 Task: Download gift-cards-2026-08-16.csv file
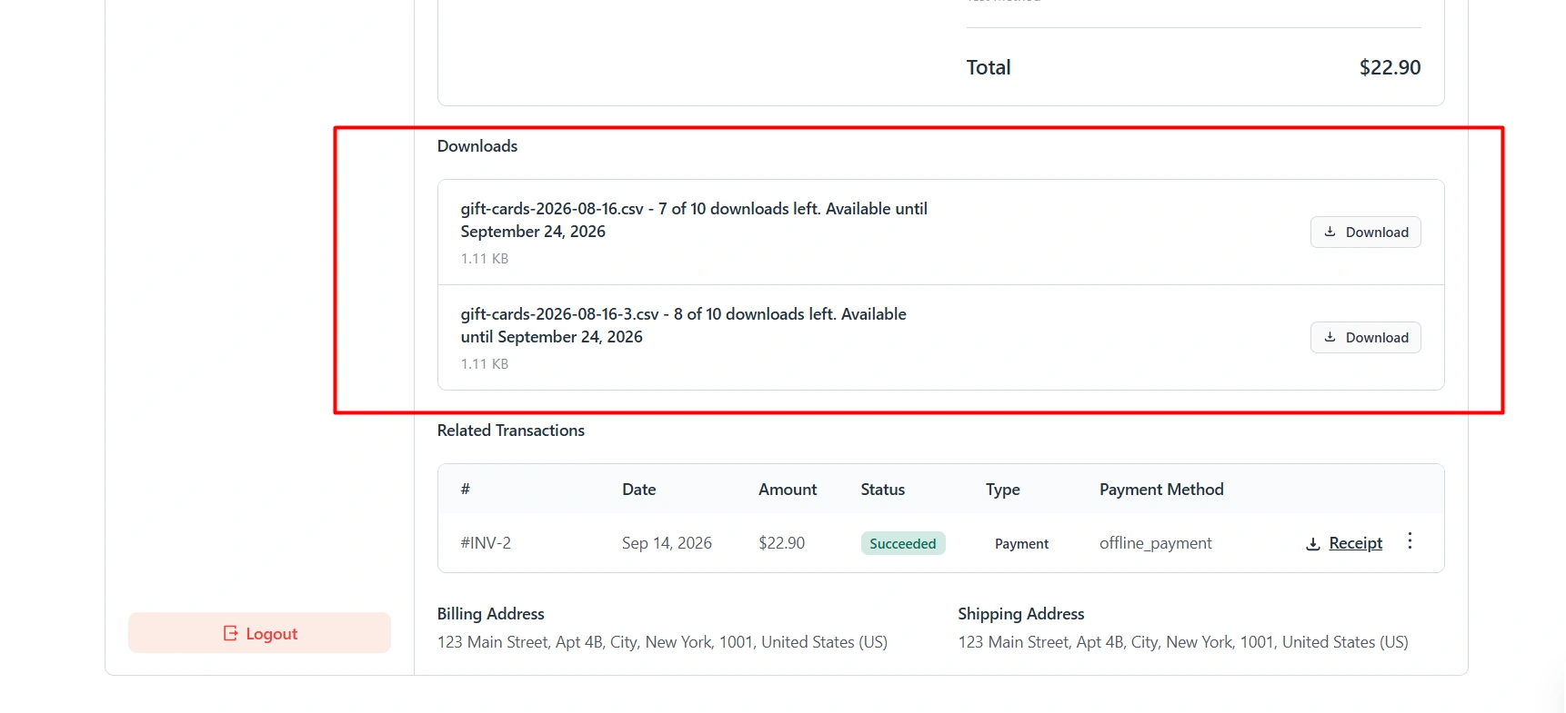coord(1365,233)
